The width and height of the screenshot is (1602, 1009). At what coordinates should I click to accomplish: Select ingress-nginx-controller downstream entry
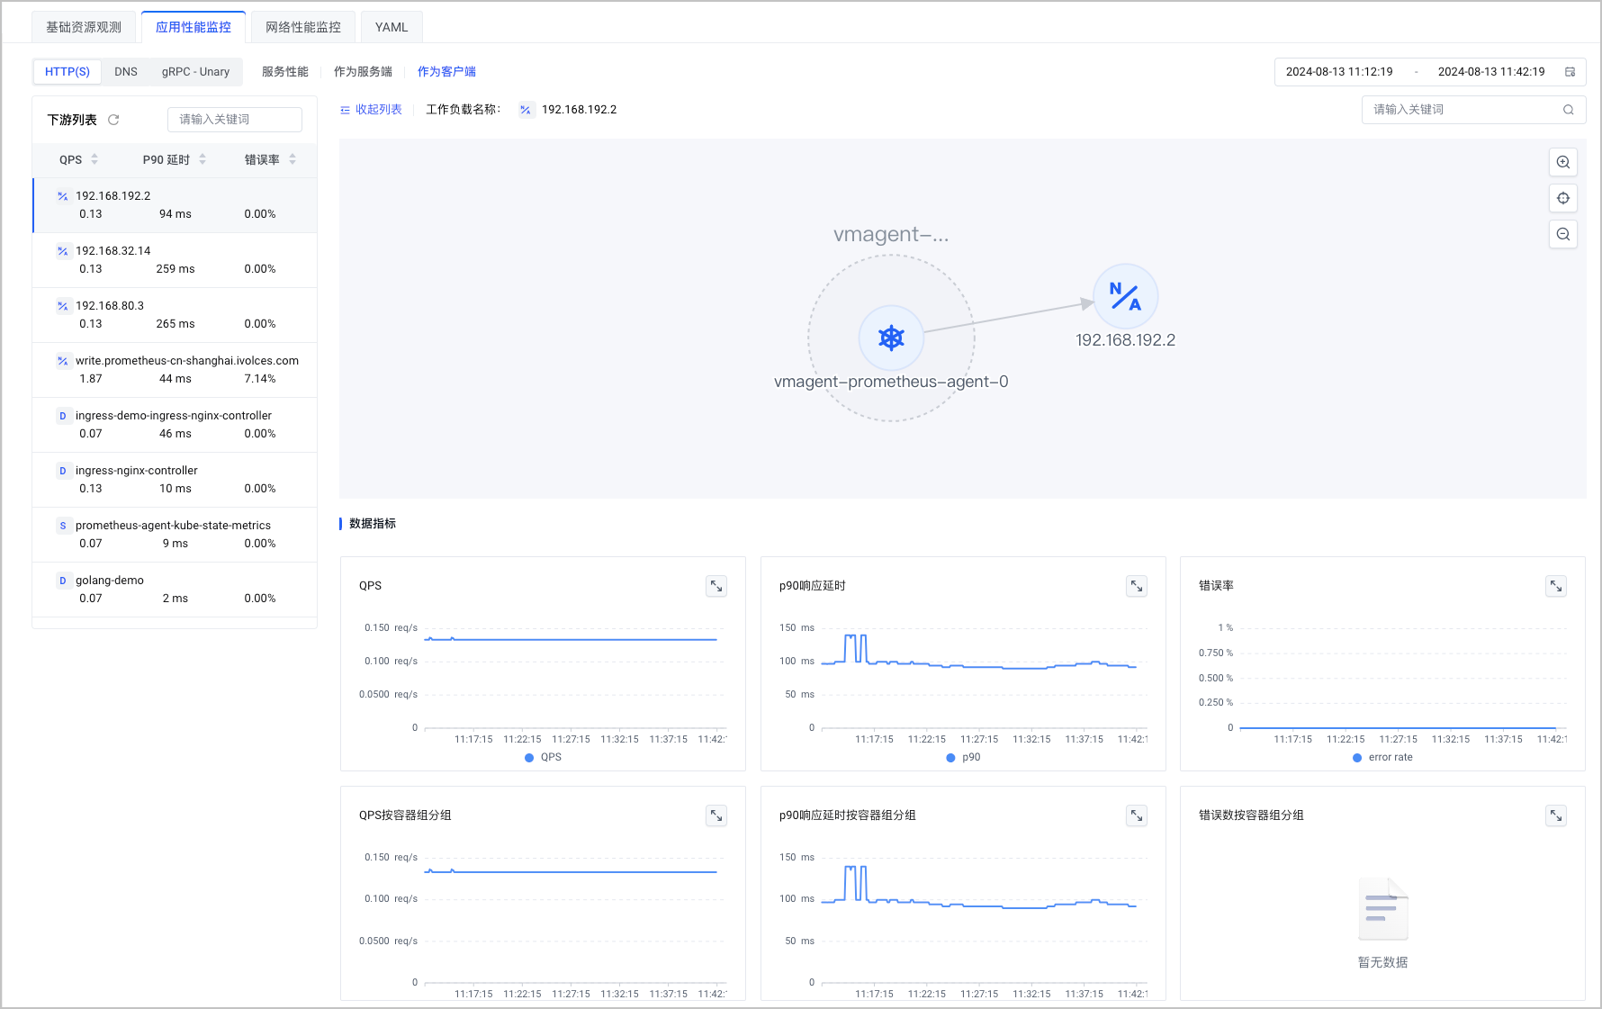pos(175,480)
